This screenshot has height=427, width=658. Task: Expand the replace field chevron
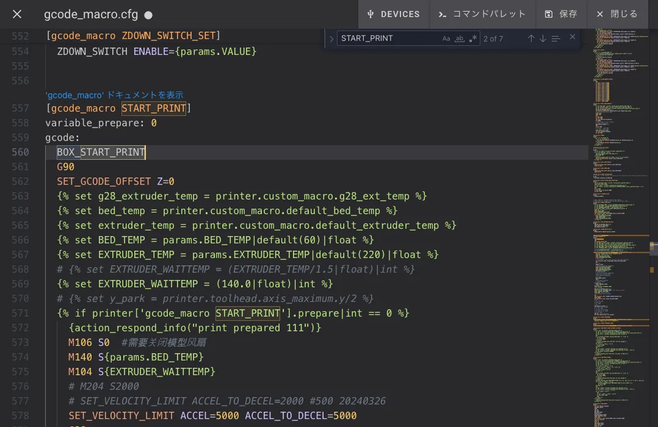tap(331, 38)
